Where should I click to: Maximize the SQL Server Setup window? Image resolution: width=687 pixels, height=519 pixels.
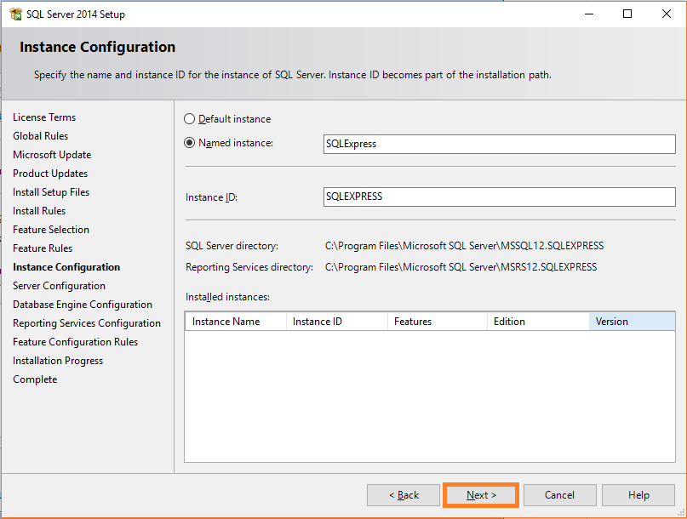click(627, 14)
